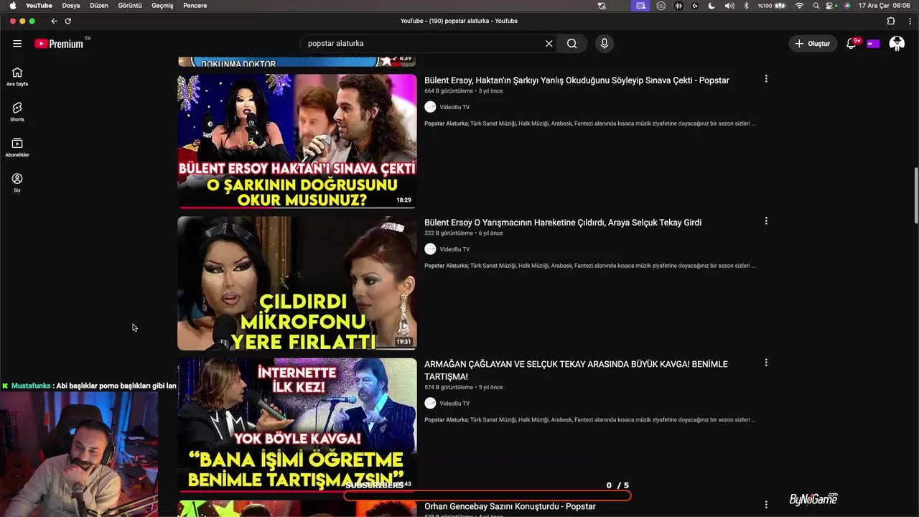The height and width of the screenshot is (517, 919).
Task: Open the description snippet under Haktan video
Action: (589, 124)
